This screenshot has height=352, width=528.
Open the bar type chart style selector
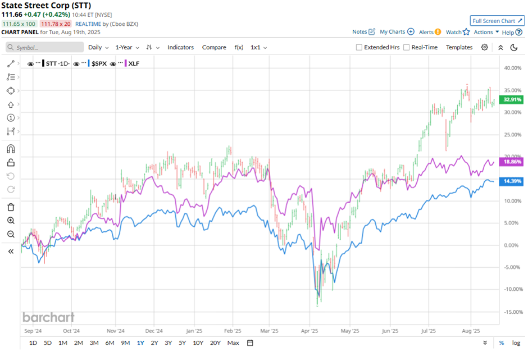(153, 48)
